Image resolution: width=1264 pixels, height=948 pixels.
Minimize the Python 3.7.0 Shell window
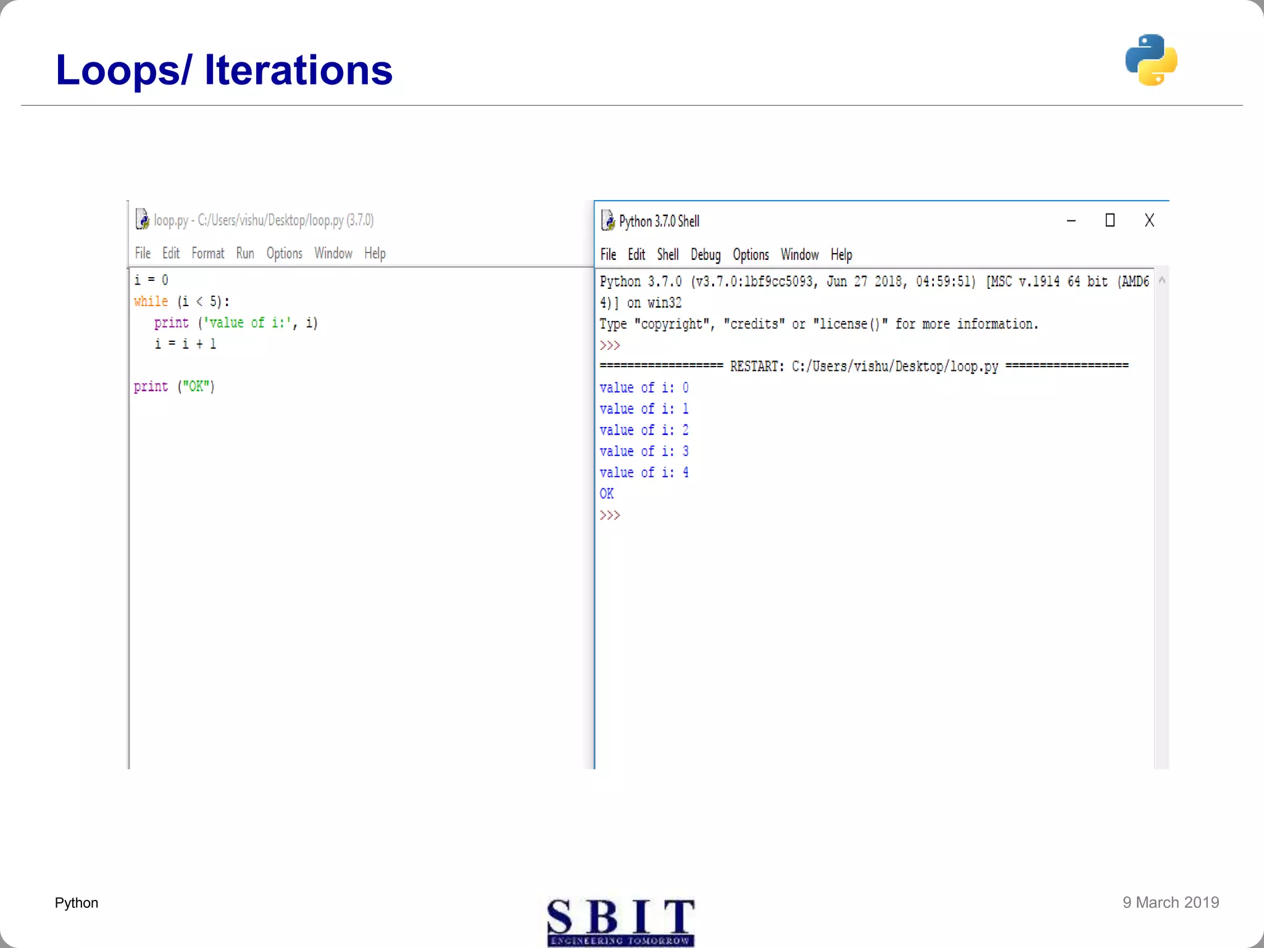point(1071,220)
